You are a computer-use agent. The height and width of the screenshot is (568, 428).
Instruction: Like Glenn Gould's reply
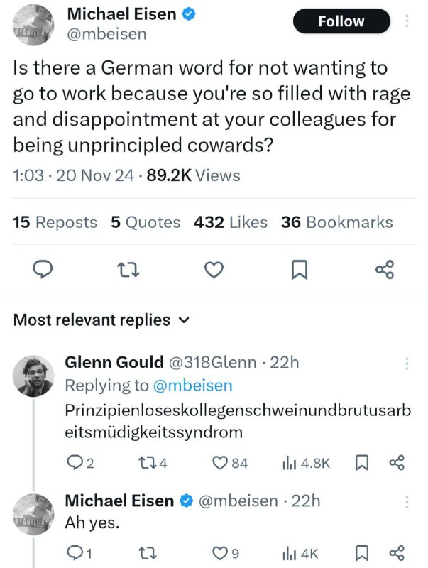(221, 463)
